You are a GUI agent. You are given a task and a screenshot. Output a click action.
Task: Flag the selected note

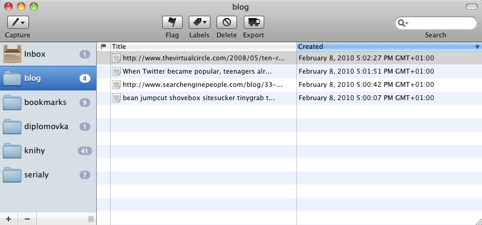pyautogui.click(x=172, y=22)
